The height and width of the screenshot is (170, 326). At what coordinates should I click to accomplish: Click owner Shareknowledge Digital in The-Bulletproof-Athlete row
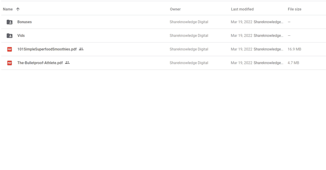(189, 63)
